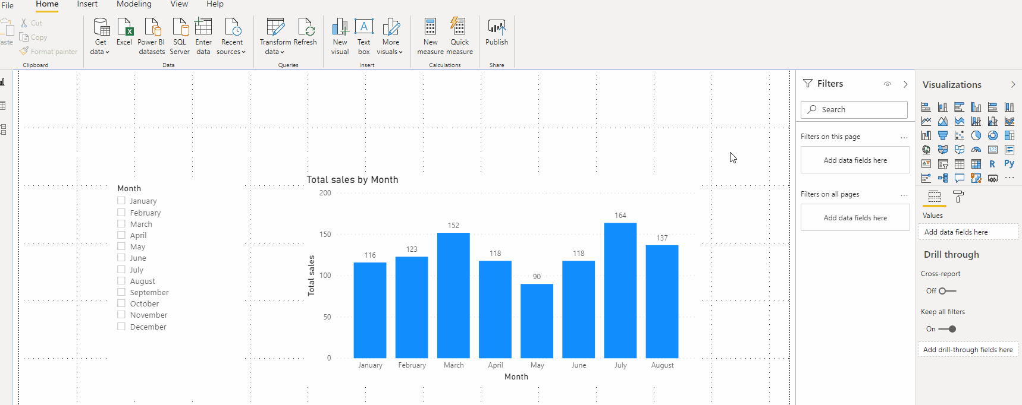Refresh the data queries
This screenshot has height=405, width=1022.
point(305,32)
